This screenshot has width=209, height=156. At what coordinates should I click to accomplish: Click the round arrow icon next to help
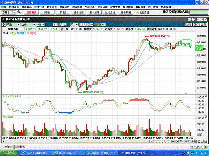[189, 19]
